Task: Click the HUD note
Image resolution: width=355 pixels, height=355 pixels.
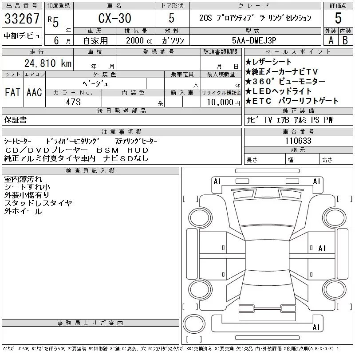Action: [x=138, y=150]
